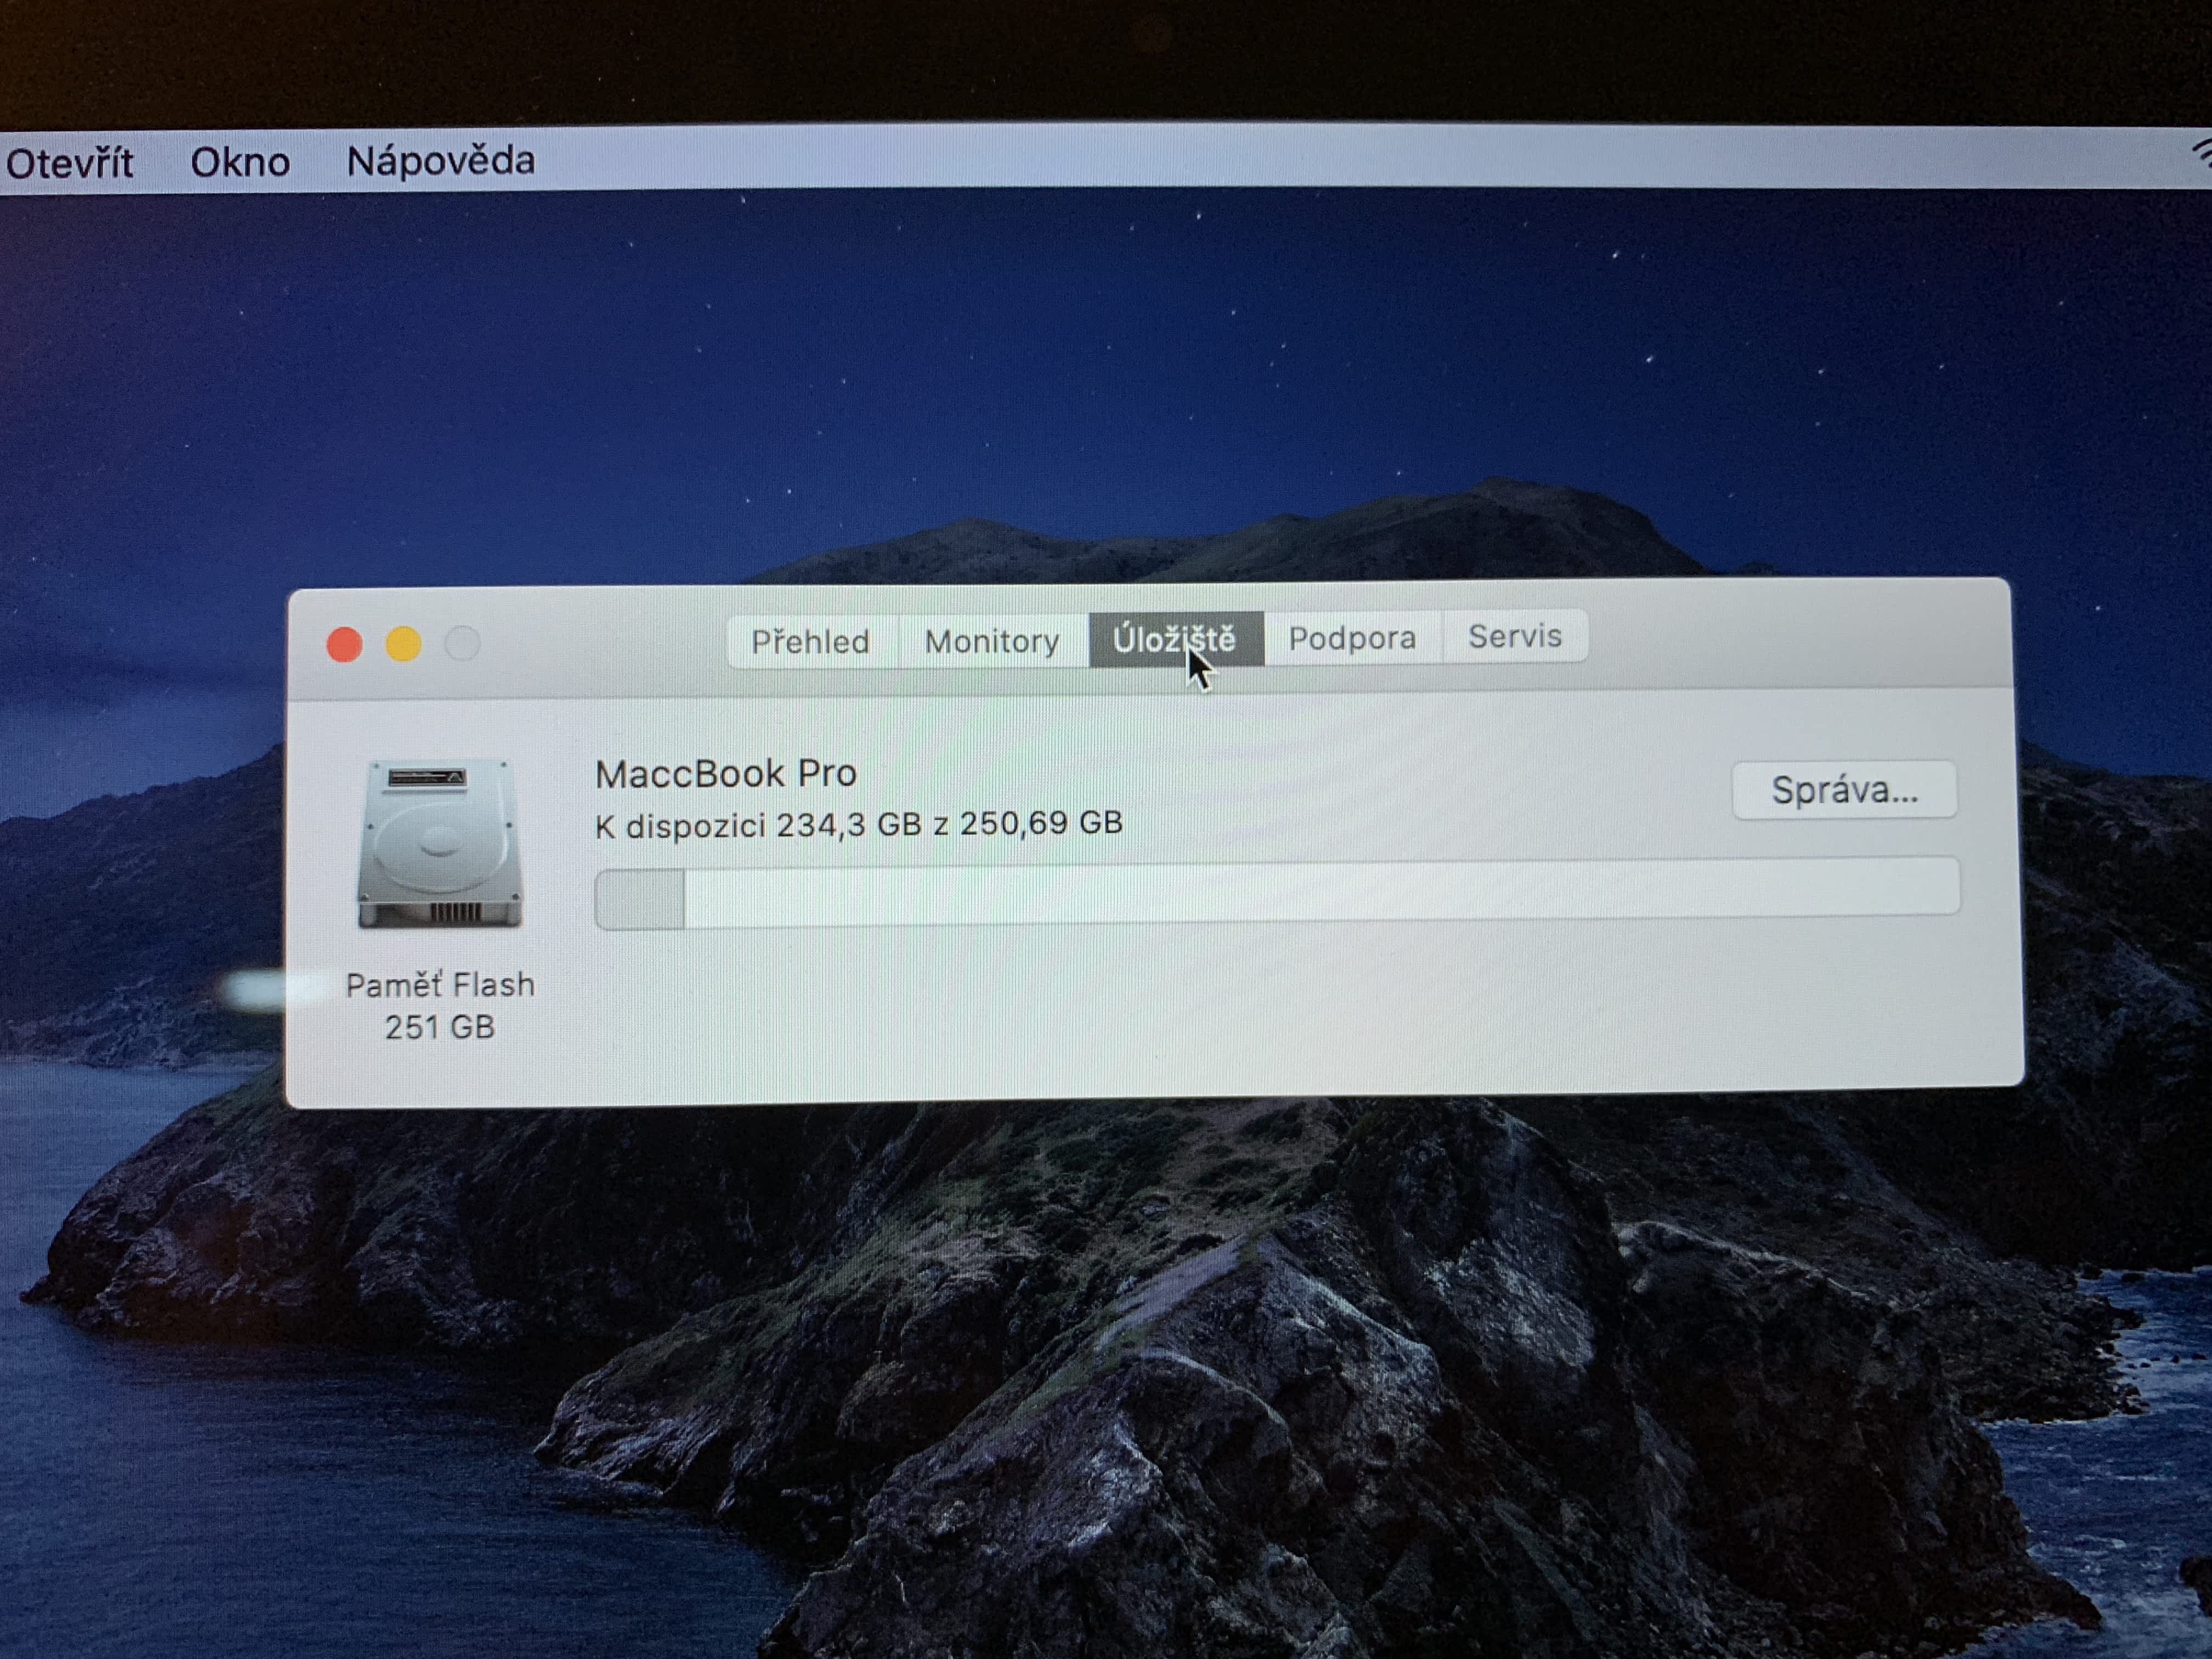This screenshot has width=2212, height=1659.
Task: Minimize the window with yellow button
Action: click(x=403, y=644)
